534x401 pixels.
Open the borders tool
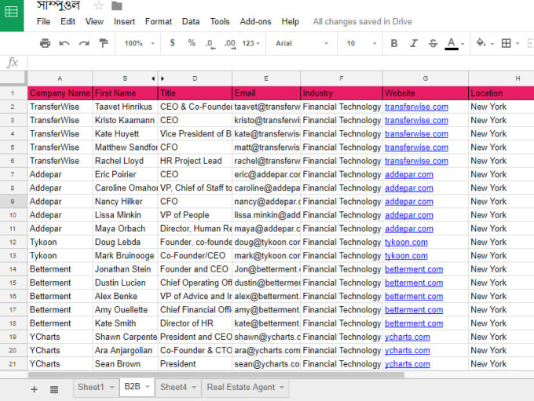506,43
